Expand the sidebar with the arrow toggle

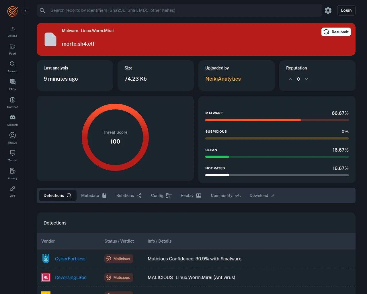[25, 11]
